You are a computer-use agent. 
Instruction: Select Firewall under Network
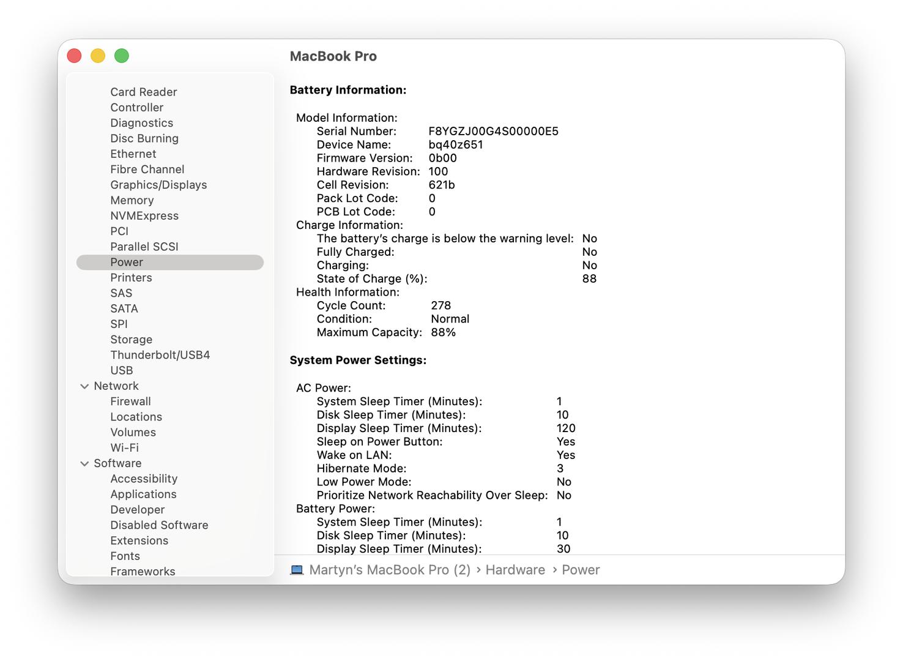pos(130,401)
